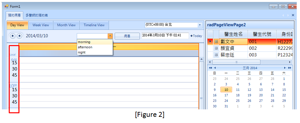
Task: Go to previous day arrow button
Action: click(x=13, y=36)
